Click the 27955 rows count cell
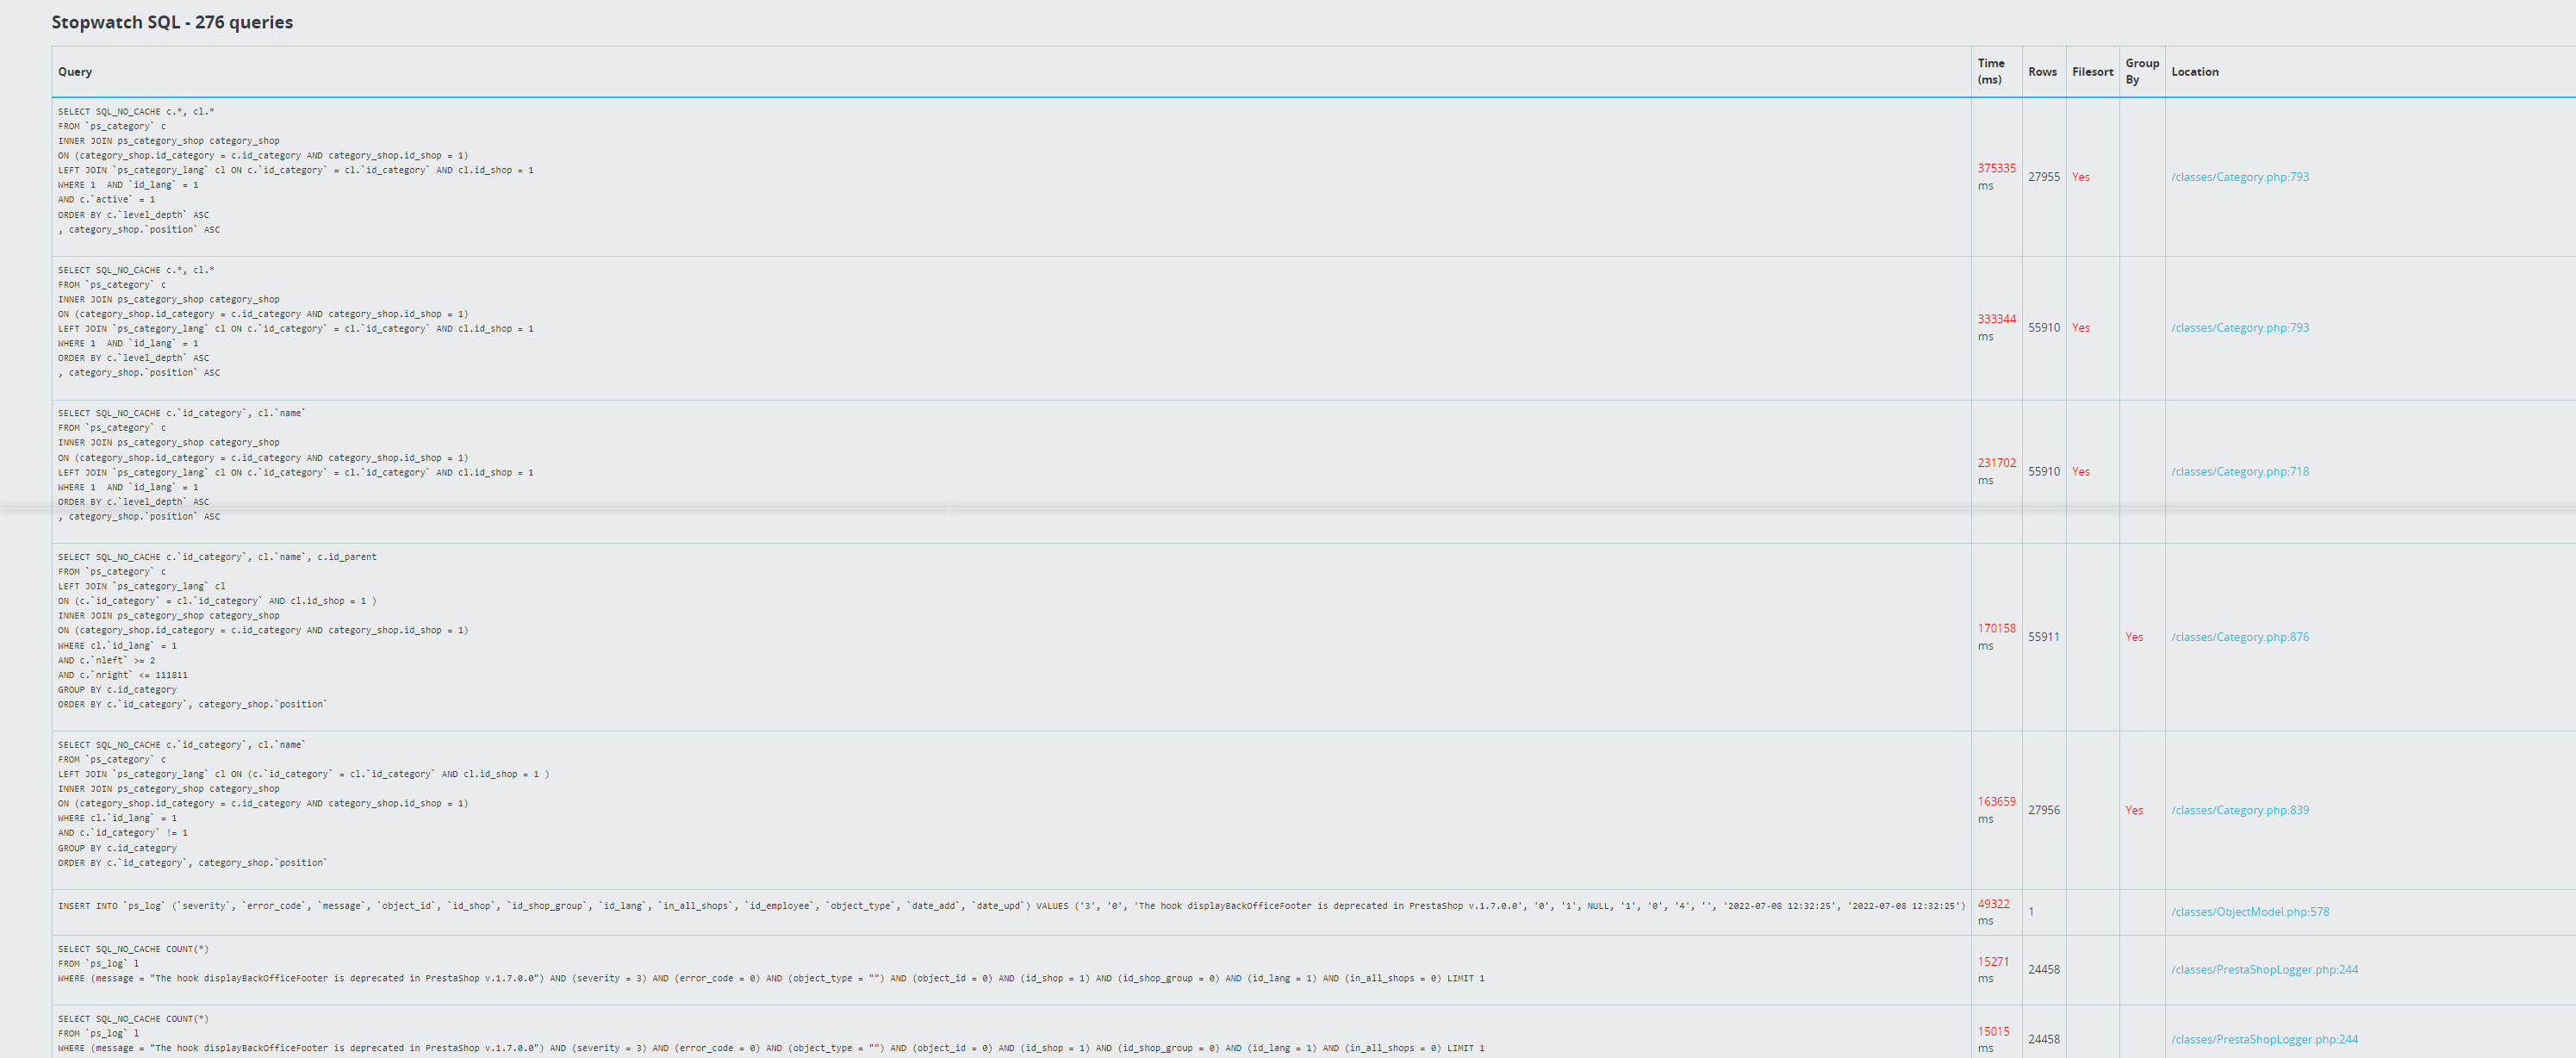The height and width of the screenshot is (1058, 2576). 2043,177
